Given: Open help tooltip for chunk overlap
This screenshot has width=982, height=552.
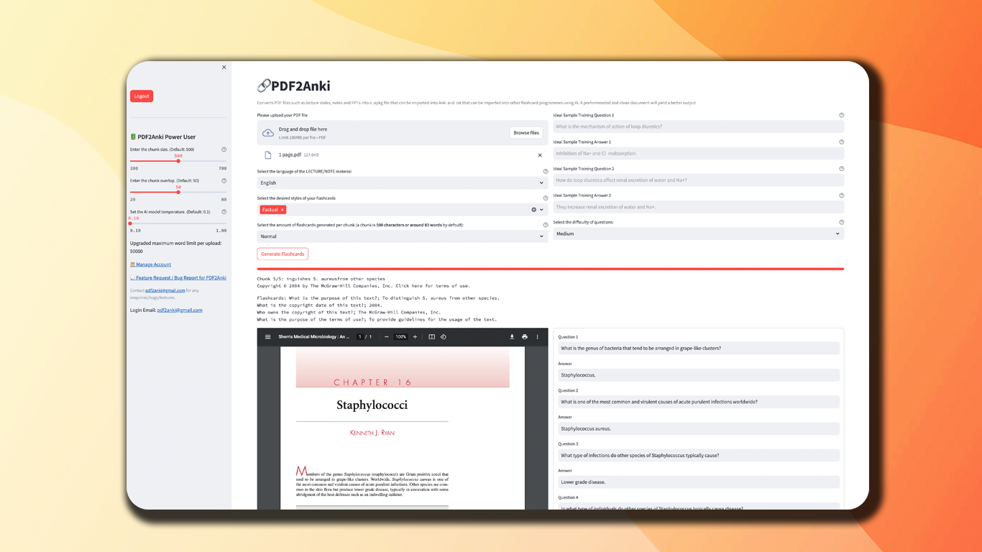Looking at the screenshot, I should [224, 180].
